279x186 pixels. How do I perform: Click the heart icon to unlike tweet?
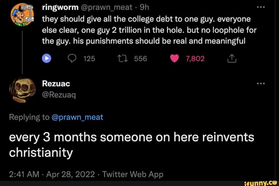tap(174, 58)
